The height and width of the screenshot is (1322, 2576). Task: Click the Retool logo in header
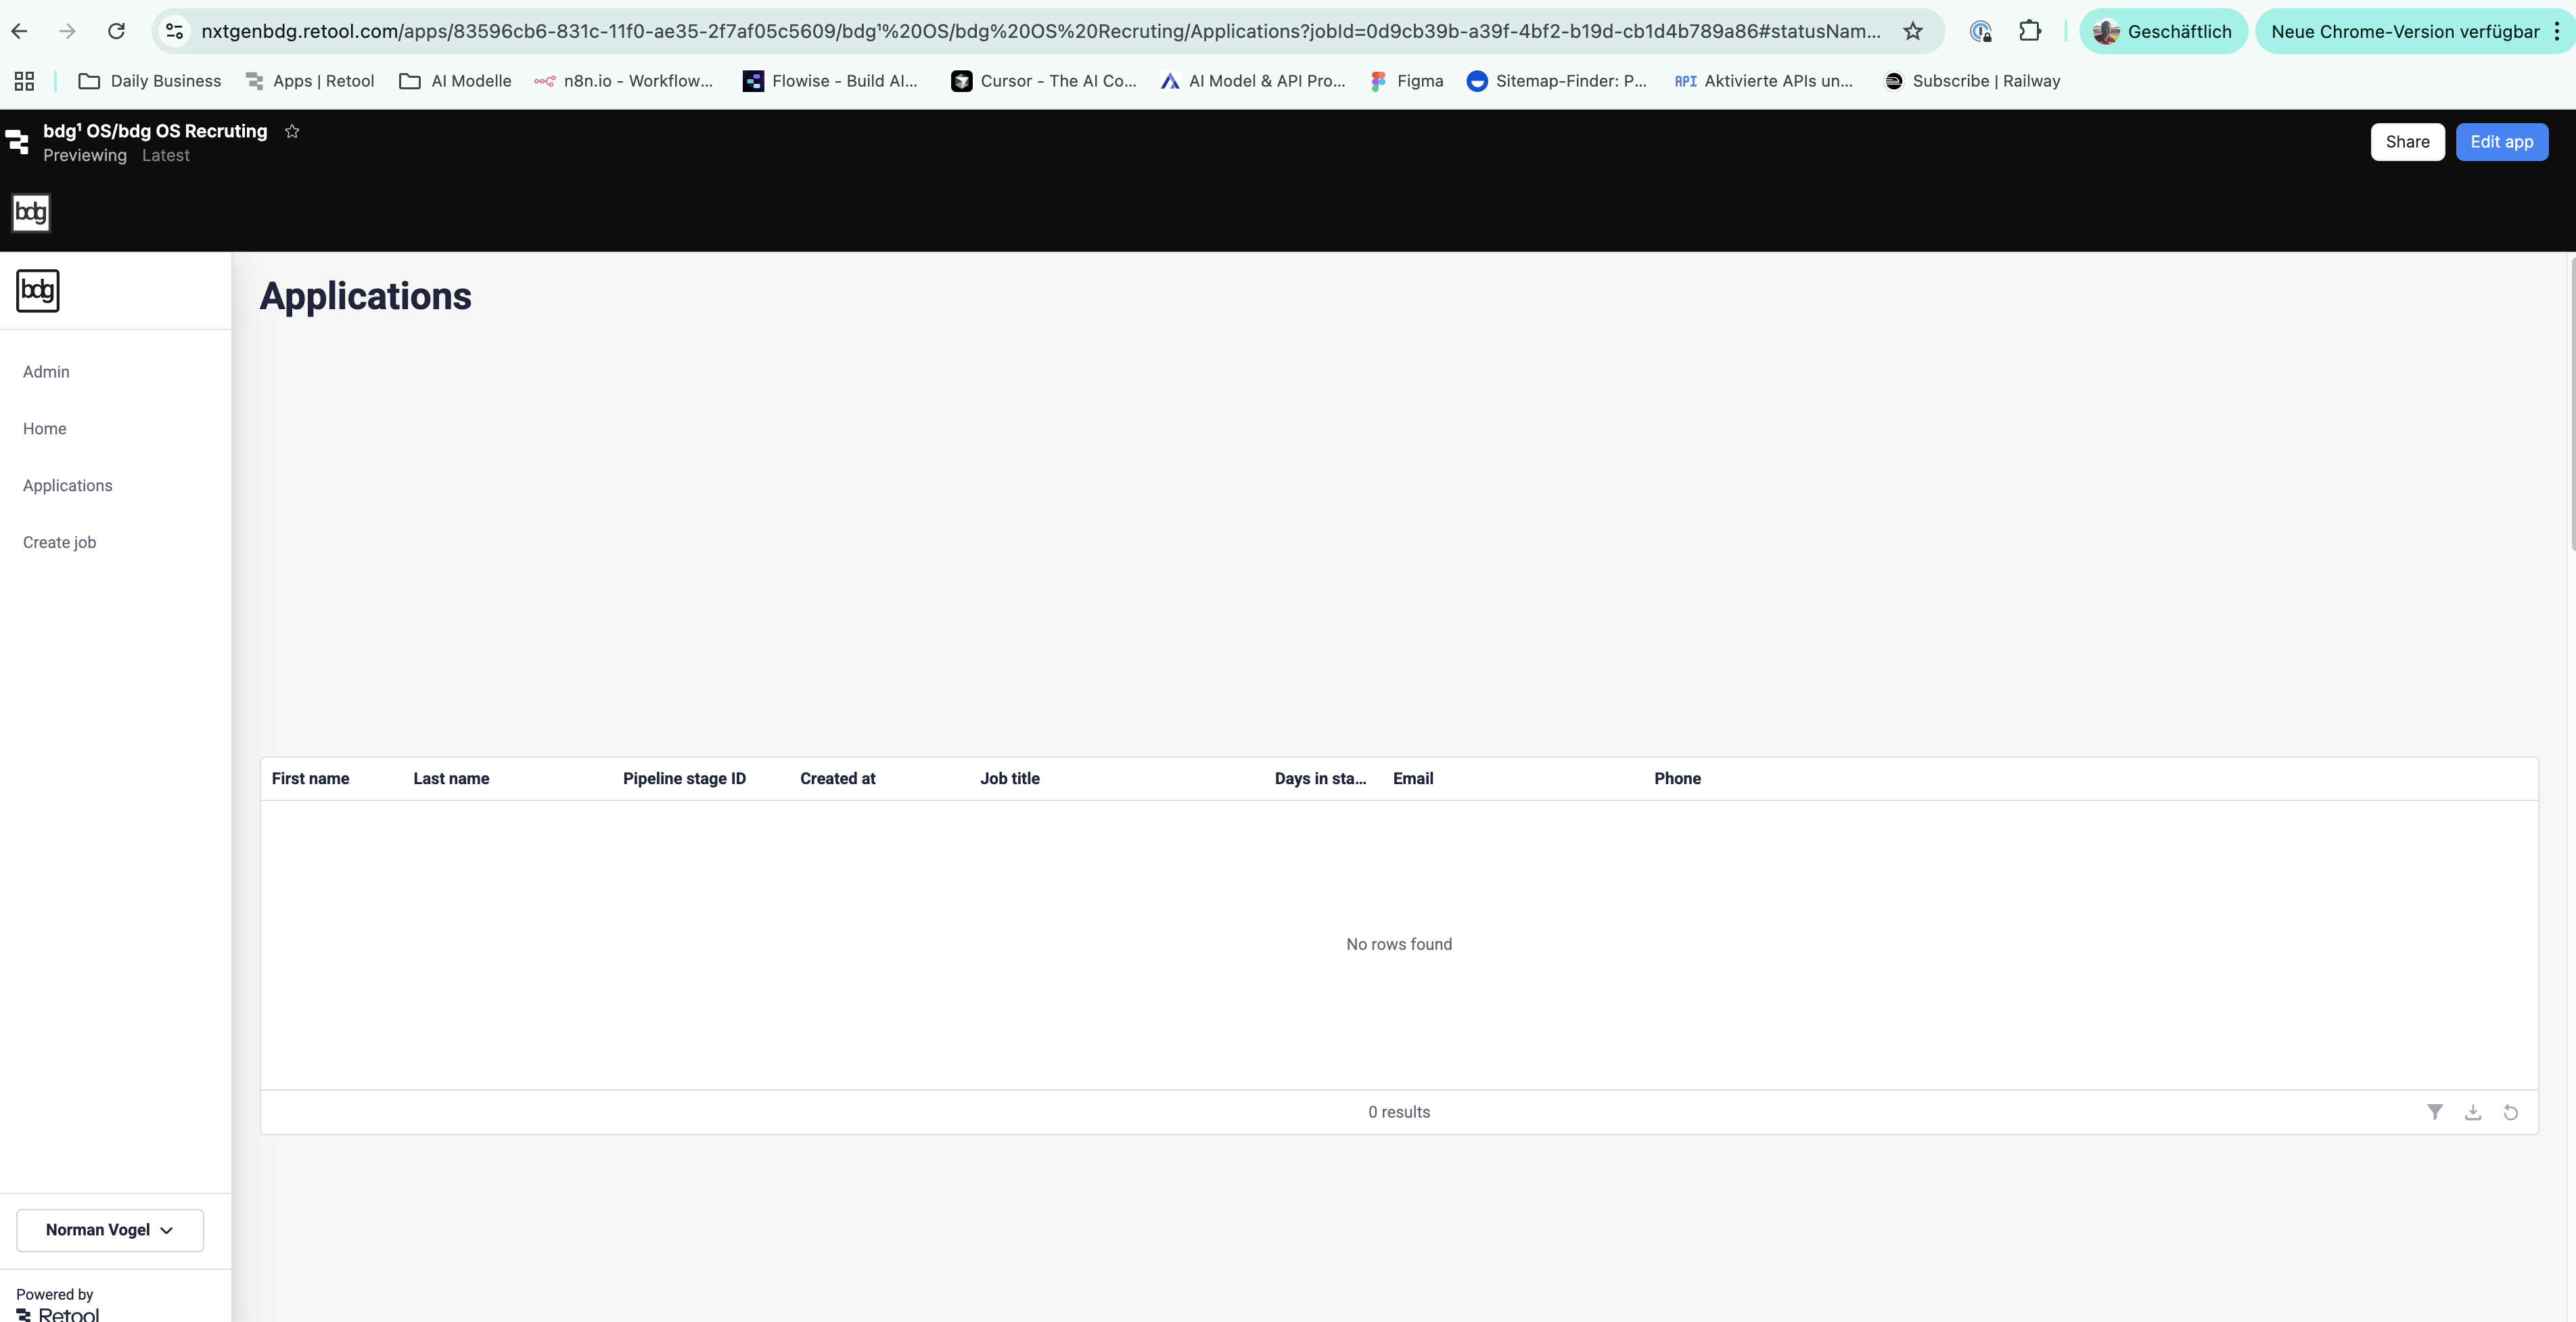pyautogui.click(x=18, y=142)
